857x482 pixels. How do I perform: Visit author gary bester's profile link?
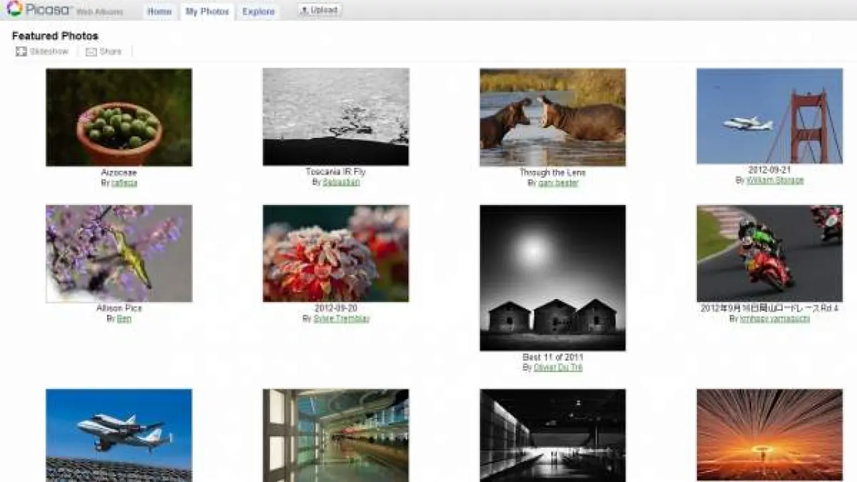click(558, 183)
